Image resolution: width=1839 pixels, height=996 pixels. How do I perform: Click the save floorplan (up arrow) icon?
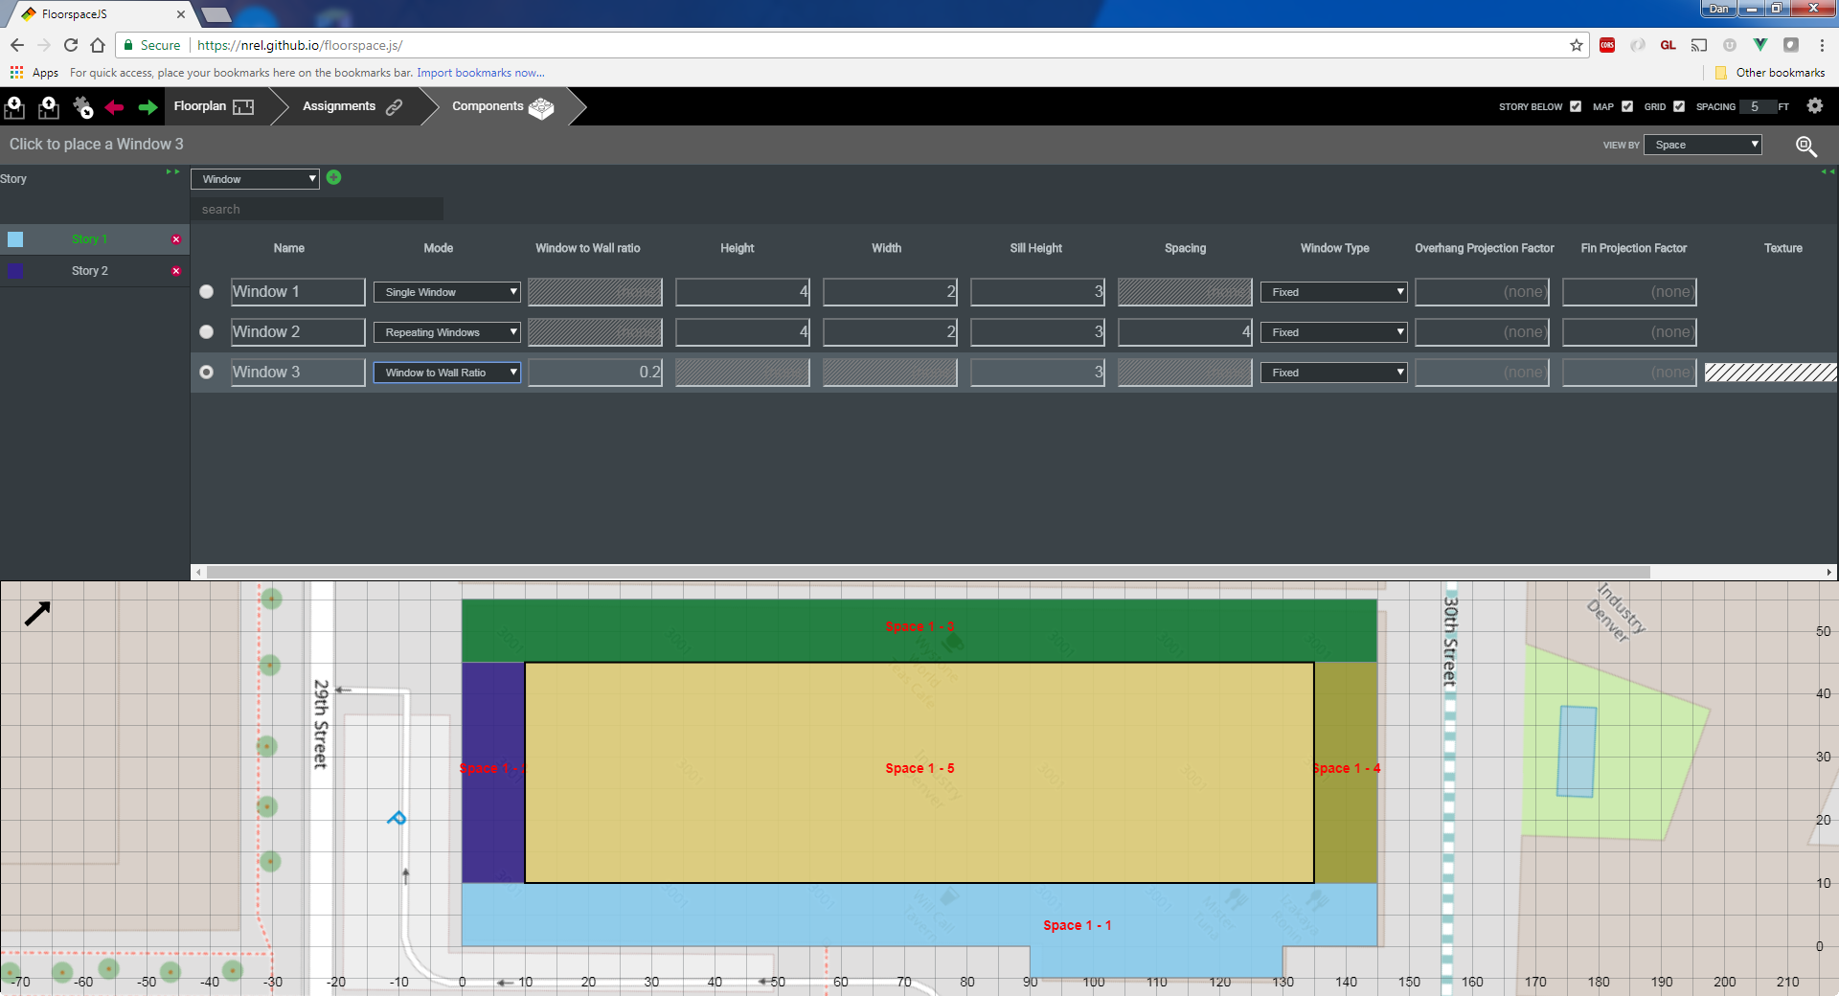(x=48, y=107)
